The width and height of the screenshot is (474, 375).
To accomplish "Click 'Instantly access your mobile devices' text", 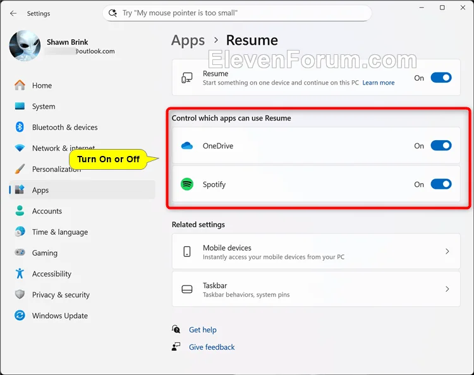I will coord(274,257).
